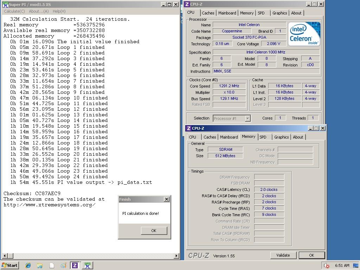Switch to SPD tab in top CPU-Z window
The height and width of the screenshot is (270, 360).
click(261, 13)
